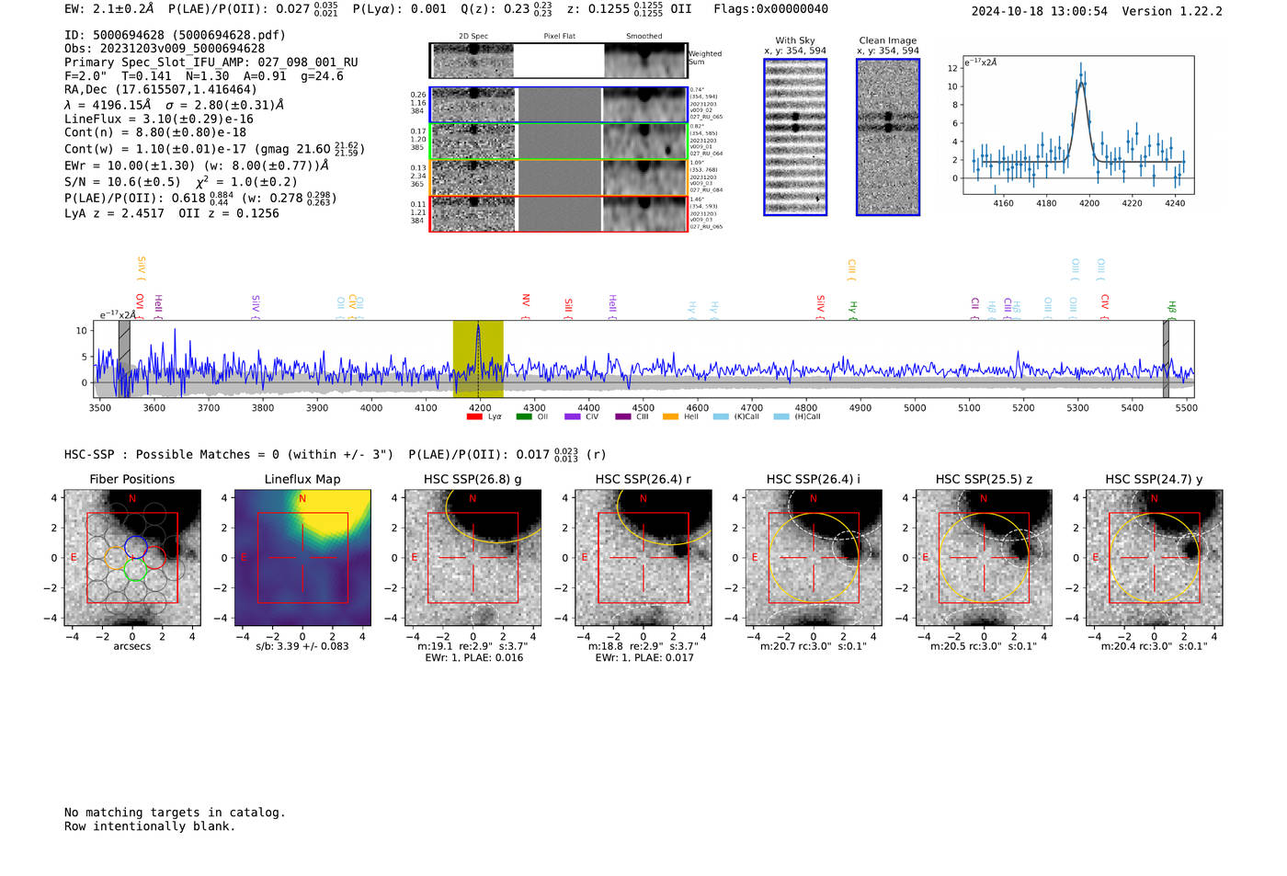Viewport: 1287px width, 876px height.
Task: Select the Obs: 20231203v009_5000694628 line
Action: click(x=165, y=48)
